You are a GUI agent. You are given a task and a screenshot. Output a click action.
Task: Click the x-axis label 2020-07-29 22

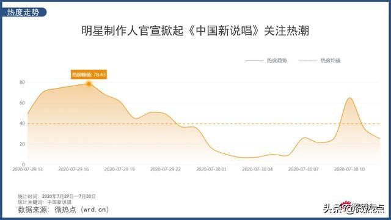pos(166,169)
